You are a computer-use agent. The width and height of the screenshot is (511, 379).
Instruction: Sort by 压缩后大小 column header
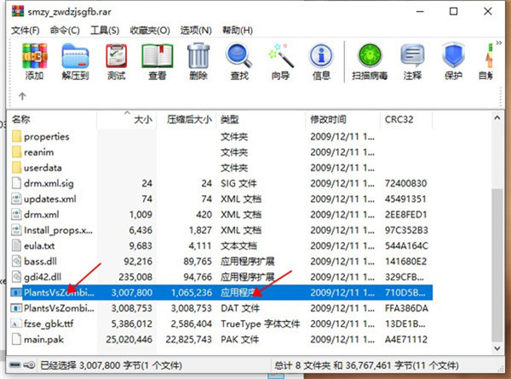coord(186,119)
